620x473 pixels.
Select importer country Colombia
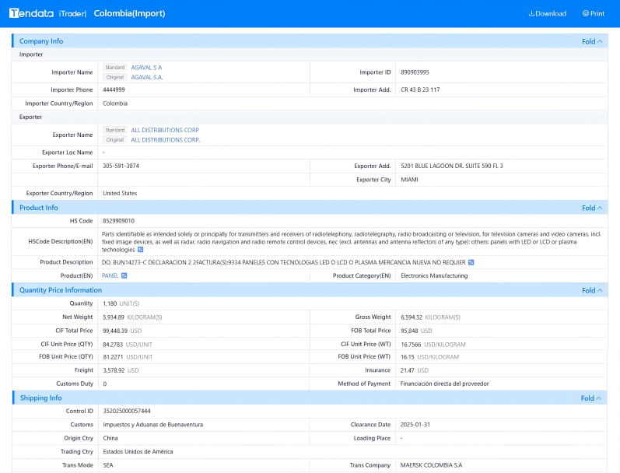115,103
